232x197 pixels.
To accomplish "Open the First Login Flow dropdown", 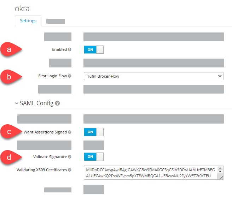I will [153, 76].
